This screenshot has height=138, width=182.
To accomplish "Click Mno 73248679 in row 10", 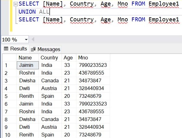I will point(93,135).
